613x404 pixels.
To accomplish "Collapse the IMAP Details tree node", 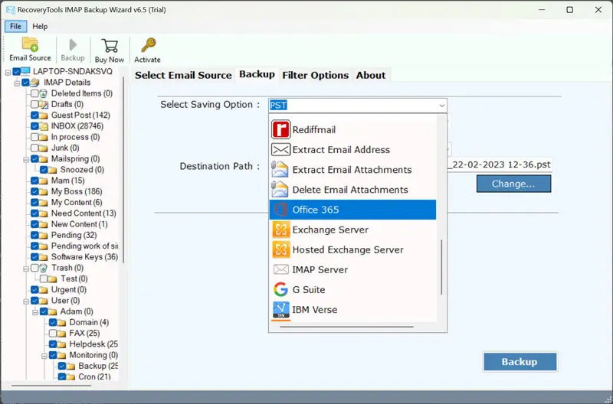I will point(18,83).
